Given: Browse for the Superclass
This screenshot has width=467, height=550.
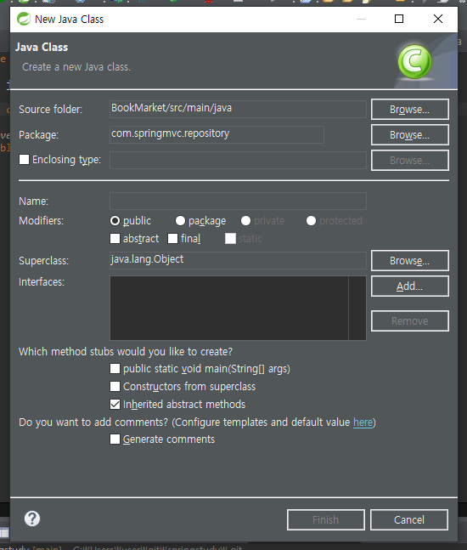Looking at the screenshot, I should pyautogui.click(x=410, y=261).
